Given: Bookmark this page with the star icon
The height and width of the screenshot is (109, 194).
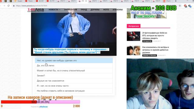Looking at the screenshot, I should point(180,6).
